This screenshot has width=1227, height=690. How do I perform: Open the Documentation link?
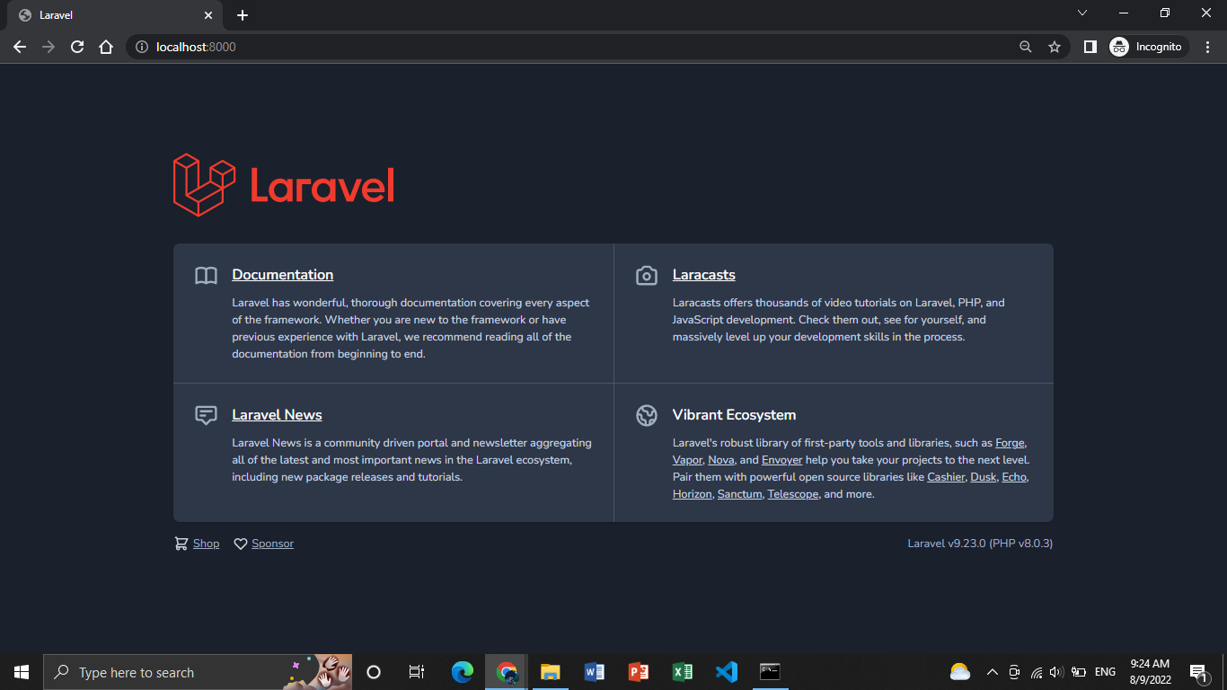[283, 275]
